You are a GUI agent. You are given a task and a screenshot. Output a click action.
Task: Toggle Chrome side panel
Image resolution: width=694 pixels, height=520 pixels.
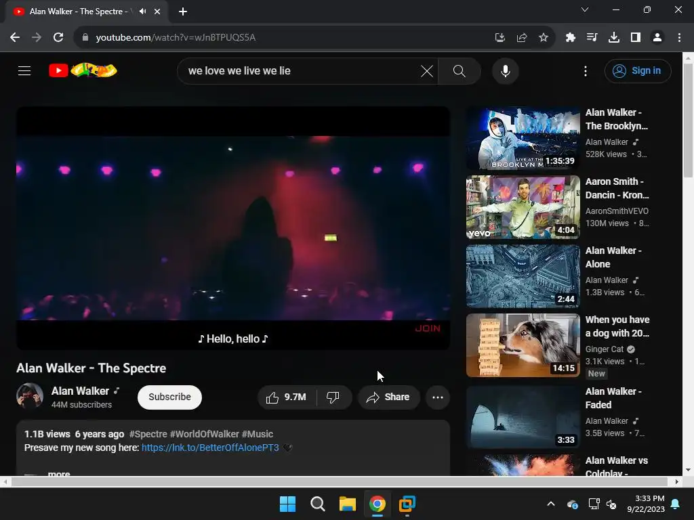635,37
